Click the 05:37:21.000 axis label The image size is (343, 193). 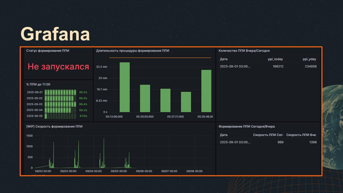coord(176,117)
